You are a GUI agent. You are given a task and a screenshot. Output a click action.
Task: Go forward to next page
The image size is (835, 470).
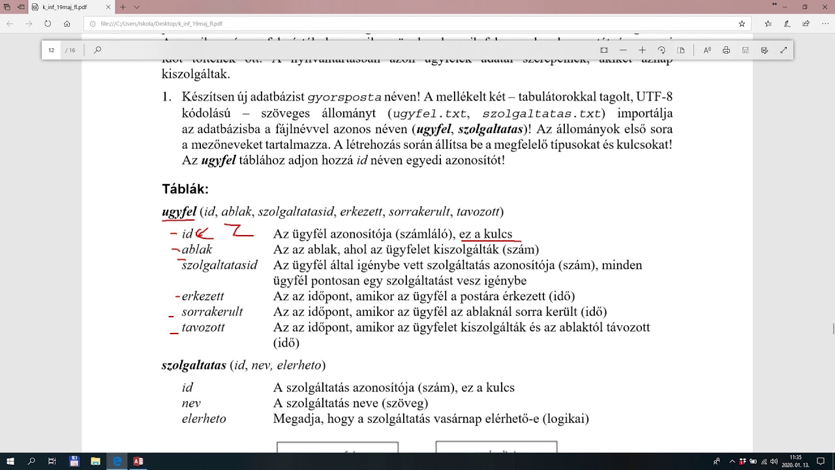tap(29, 23)
